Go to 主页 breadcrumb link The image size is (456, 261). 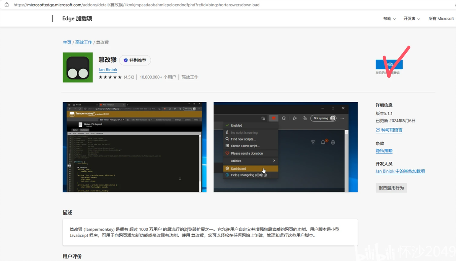[67, 42]
